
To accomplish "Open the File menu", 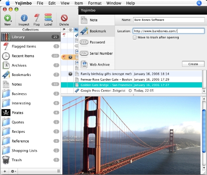I will (x=40, y=3).
